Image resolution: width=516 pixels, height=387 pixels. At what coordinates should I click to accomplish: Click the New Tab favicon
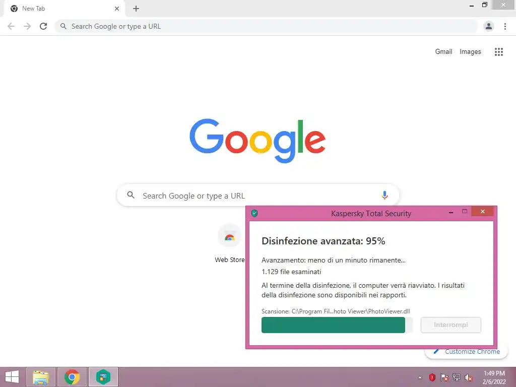(14, 9)
